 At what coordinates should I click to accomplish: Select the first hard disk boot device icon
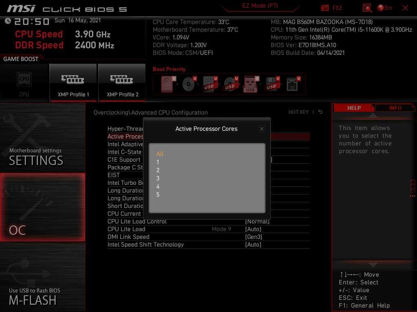tap(167, 84)
